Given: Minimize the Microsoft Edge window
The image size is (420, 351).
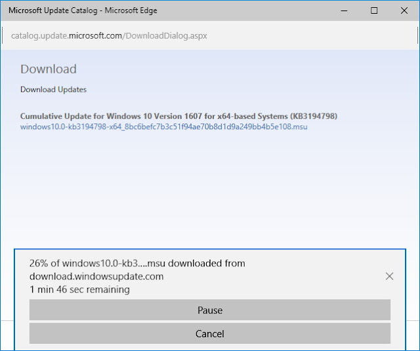Looking at the screenshot, I should (x=344, y=10).
